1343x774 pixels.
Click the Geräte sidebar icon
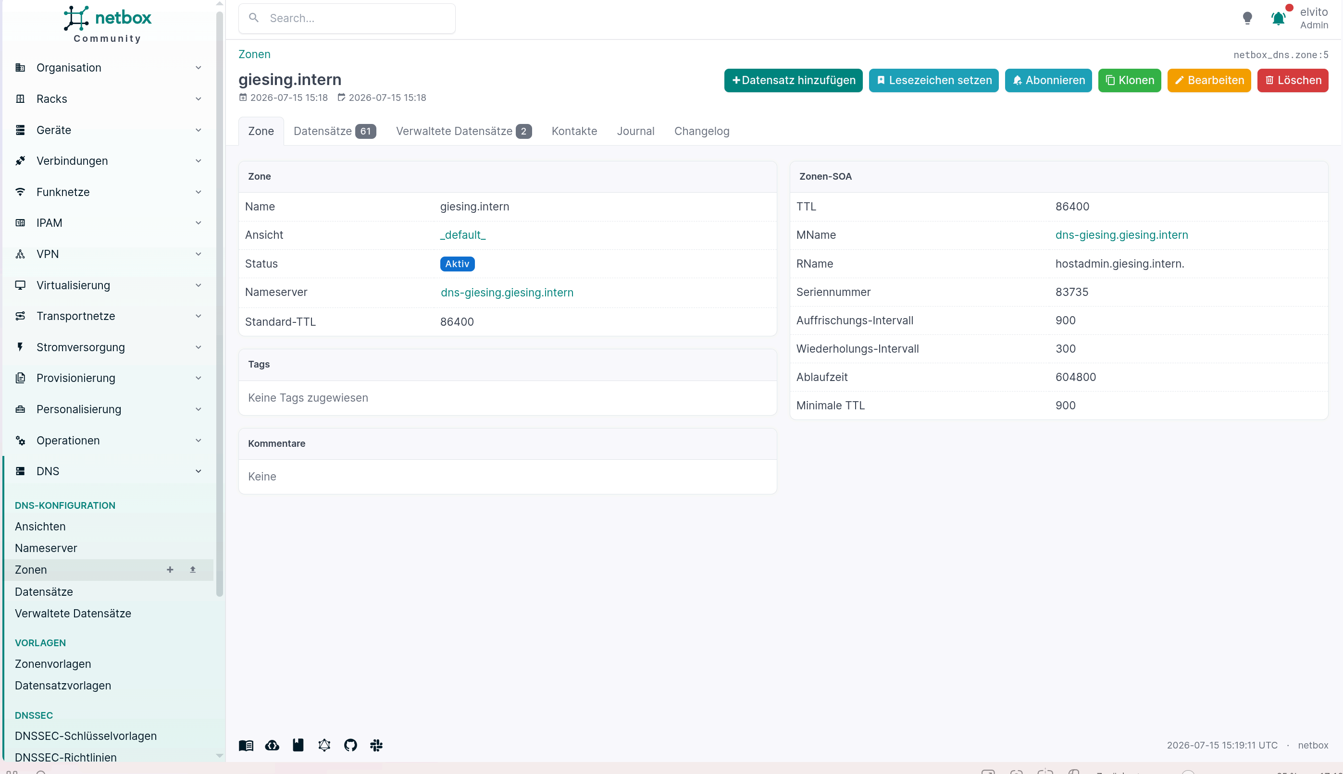pyautogui.click(x=20, y=130)
